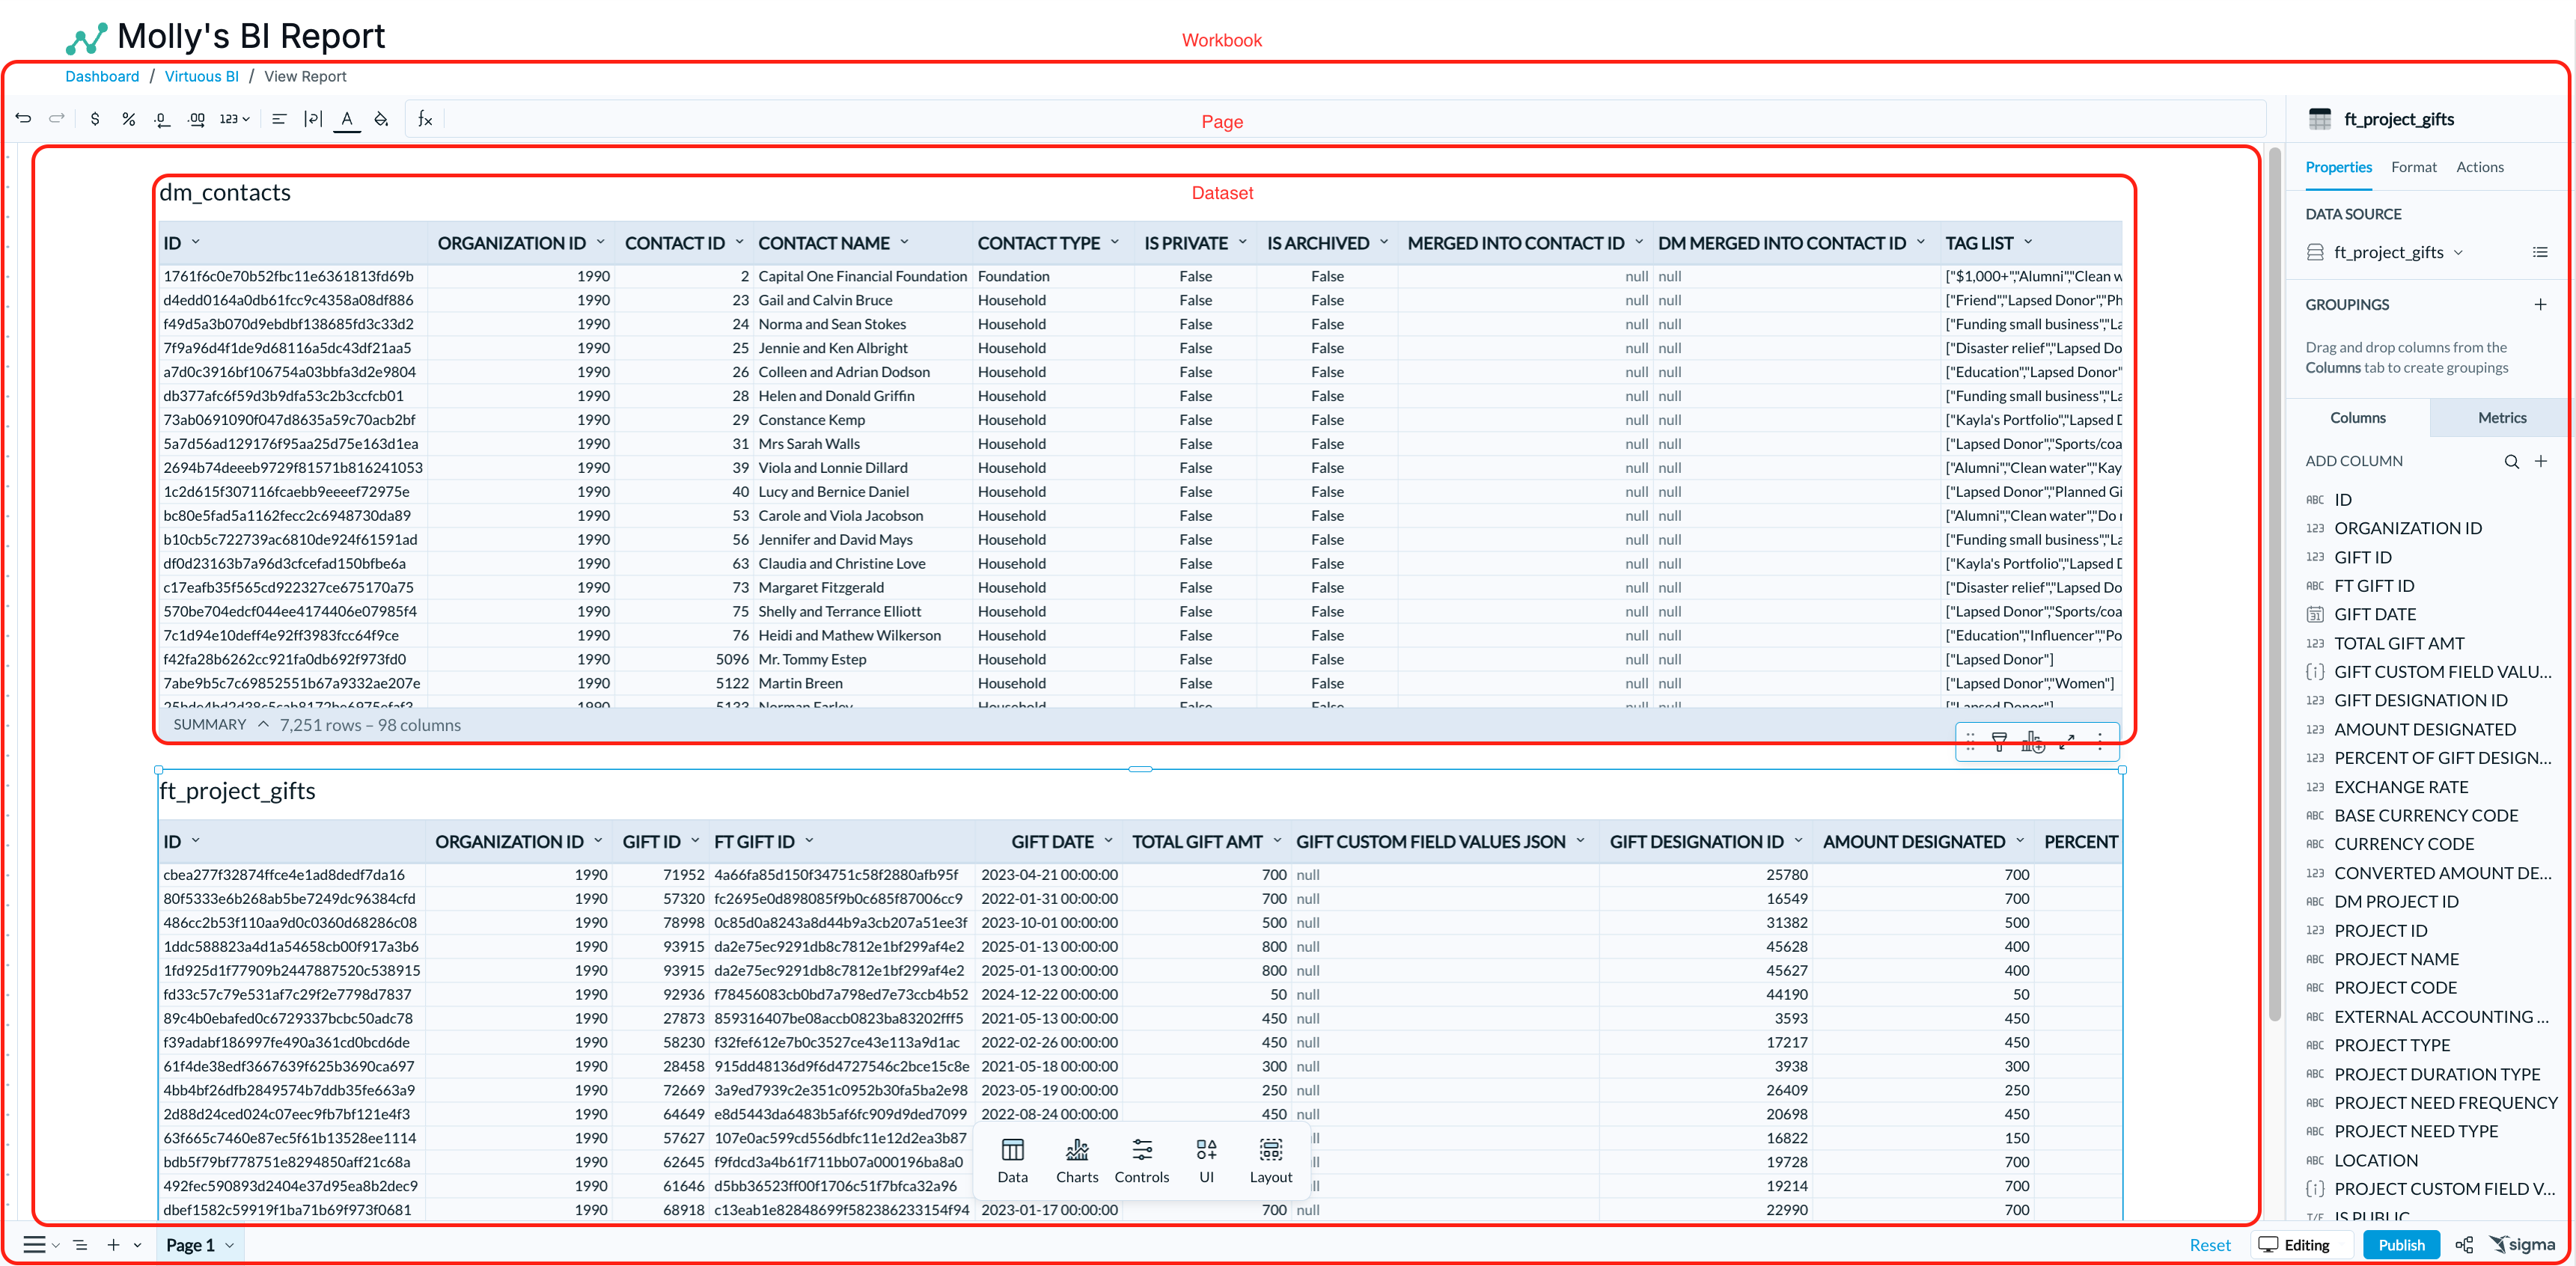Select the PROJECT NAME column in the list
This screenshot has height=1266, width=2576.
tap(2395, 959)
